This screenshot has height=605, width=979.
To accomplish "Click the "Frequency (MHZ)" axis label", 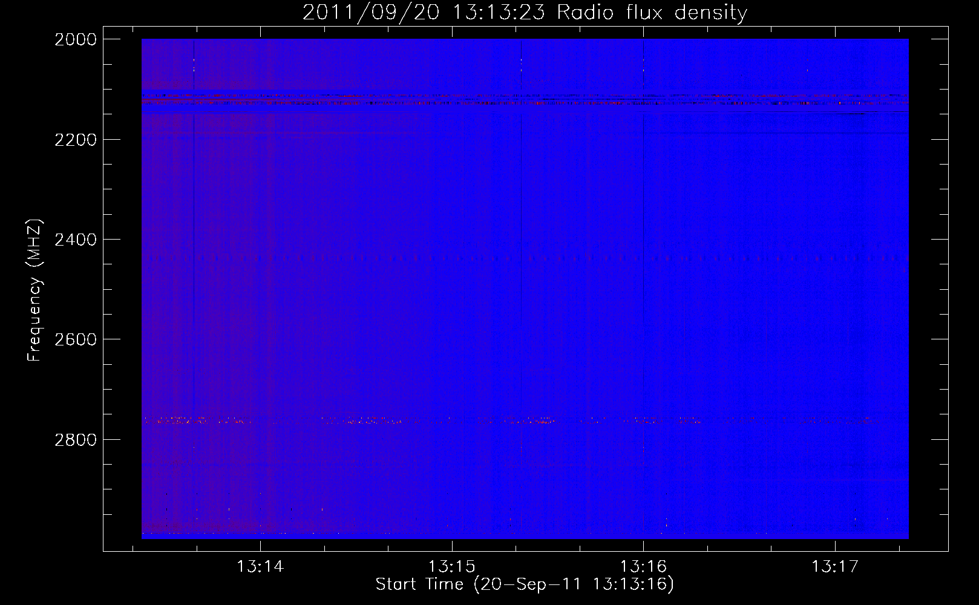I will 34,290.
